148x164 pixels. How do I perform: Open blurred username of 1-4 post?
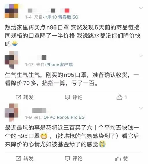[x=49, y=11]
